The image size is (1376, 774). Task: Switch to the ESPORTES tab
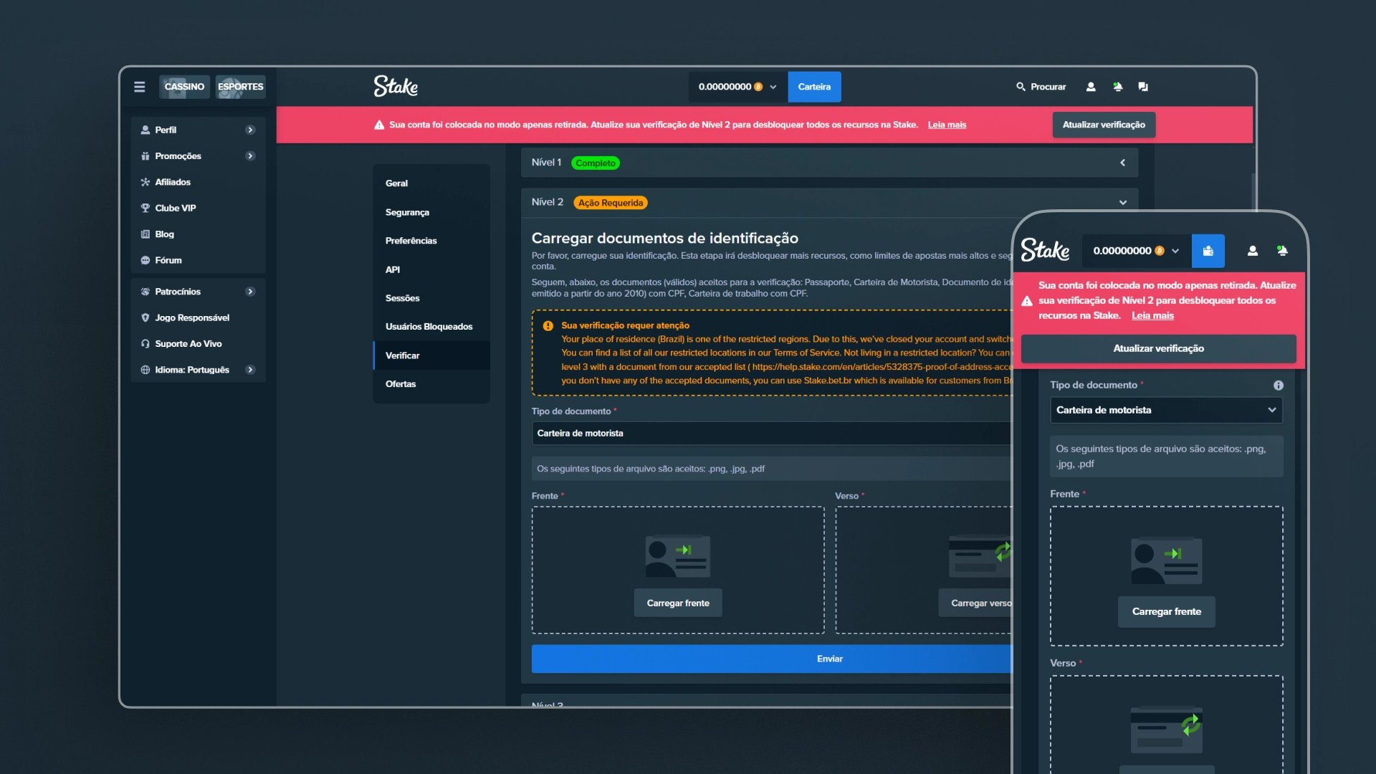pos(240,87)
